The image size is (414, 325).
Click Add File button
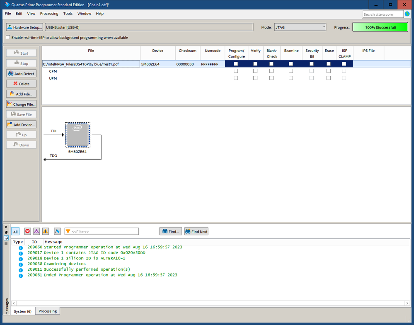22,94
